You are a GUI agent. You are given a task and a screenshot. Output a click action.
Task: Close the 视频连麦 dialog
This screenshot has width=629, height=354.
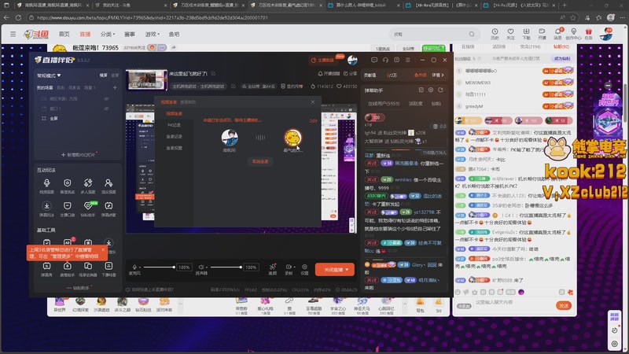313,102
